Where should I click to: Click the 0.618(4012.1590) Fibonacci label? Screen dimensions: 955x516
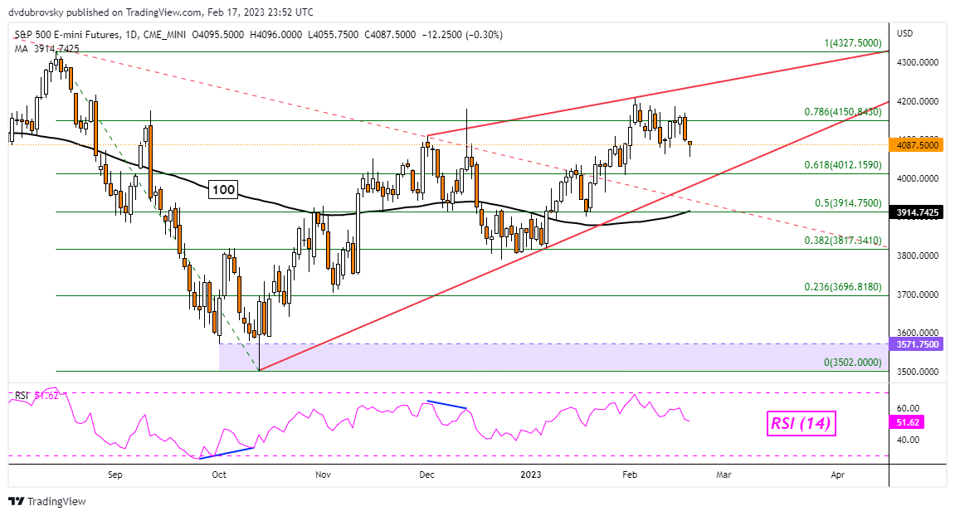point(842,164)
